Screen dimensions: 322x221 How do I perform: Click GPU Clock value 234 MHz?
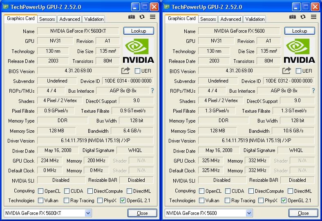click(x=50, y=161)
